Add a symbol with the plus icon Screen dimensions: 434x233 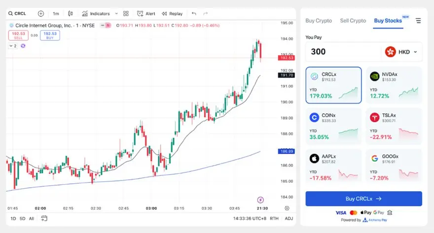click(x=40, y=13)
